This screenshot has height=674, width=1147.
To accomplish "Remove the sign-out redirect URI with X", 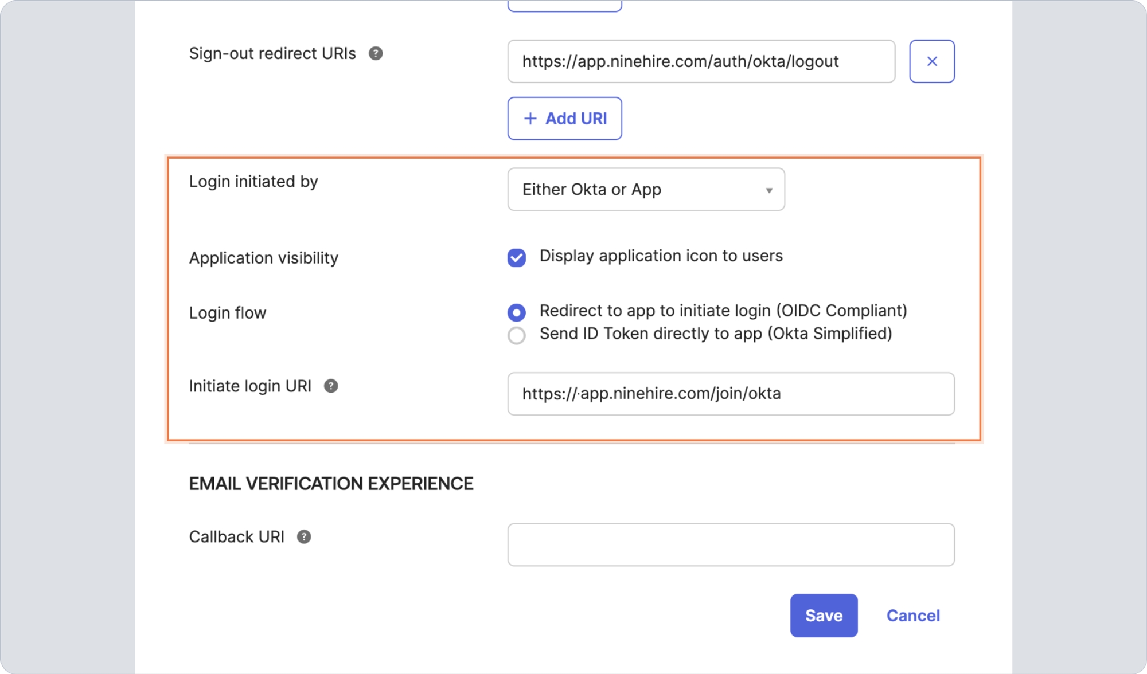I will pos(932,61).
